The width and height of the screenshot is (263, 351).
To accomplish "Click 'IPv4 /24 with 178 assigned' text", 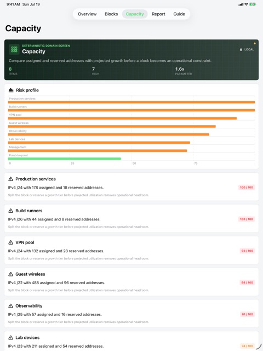I will click(x=56, y=188).
